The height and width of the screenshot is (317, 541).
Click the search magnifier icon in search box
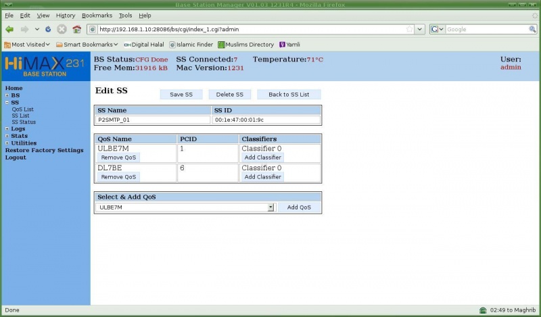click(532, 29)
